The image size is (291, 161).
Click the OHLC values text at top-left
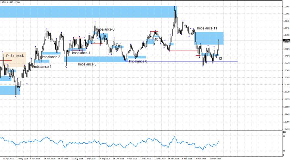10,2
